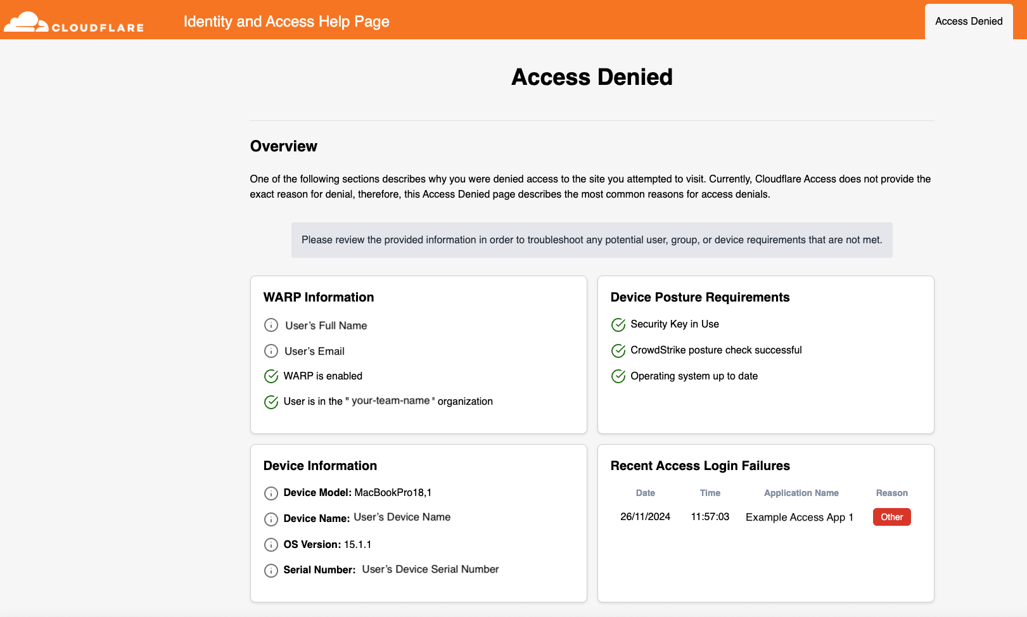Click check icon beside CrowdStrike posture check
Image resolution: width=1027 pixels, height=617 pixels.
pos(618,350)
